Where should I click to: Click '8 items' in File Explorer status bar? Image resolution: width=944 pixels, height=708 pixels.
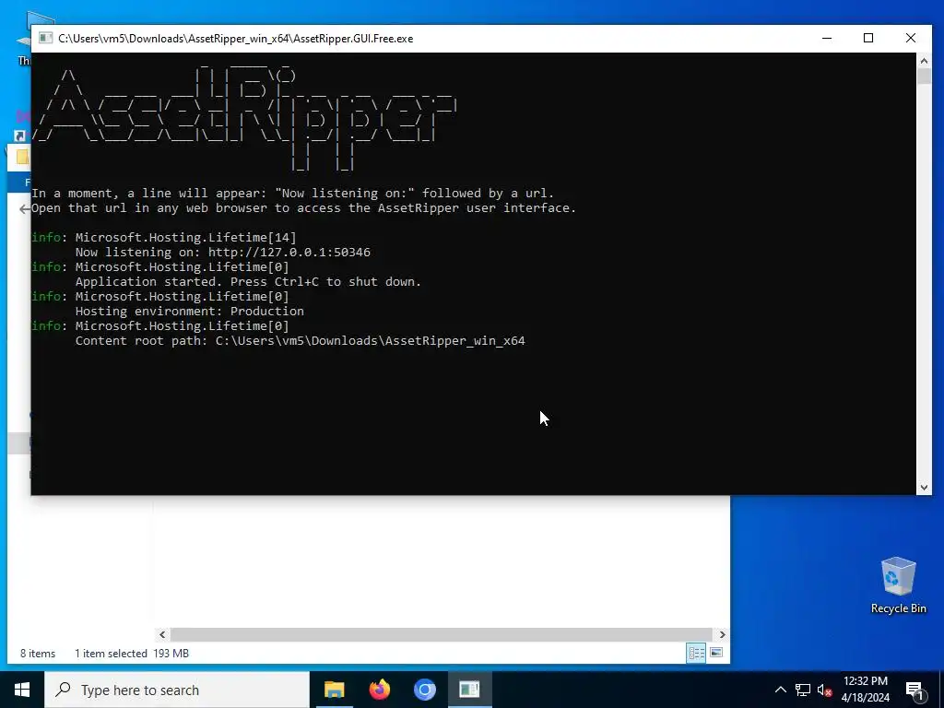[x=38, y=654]
